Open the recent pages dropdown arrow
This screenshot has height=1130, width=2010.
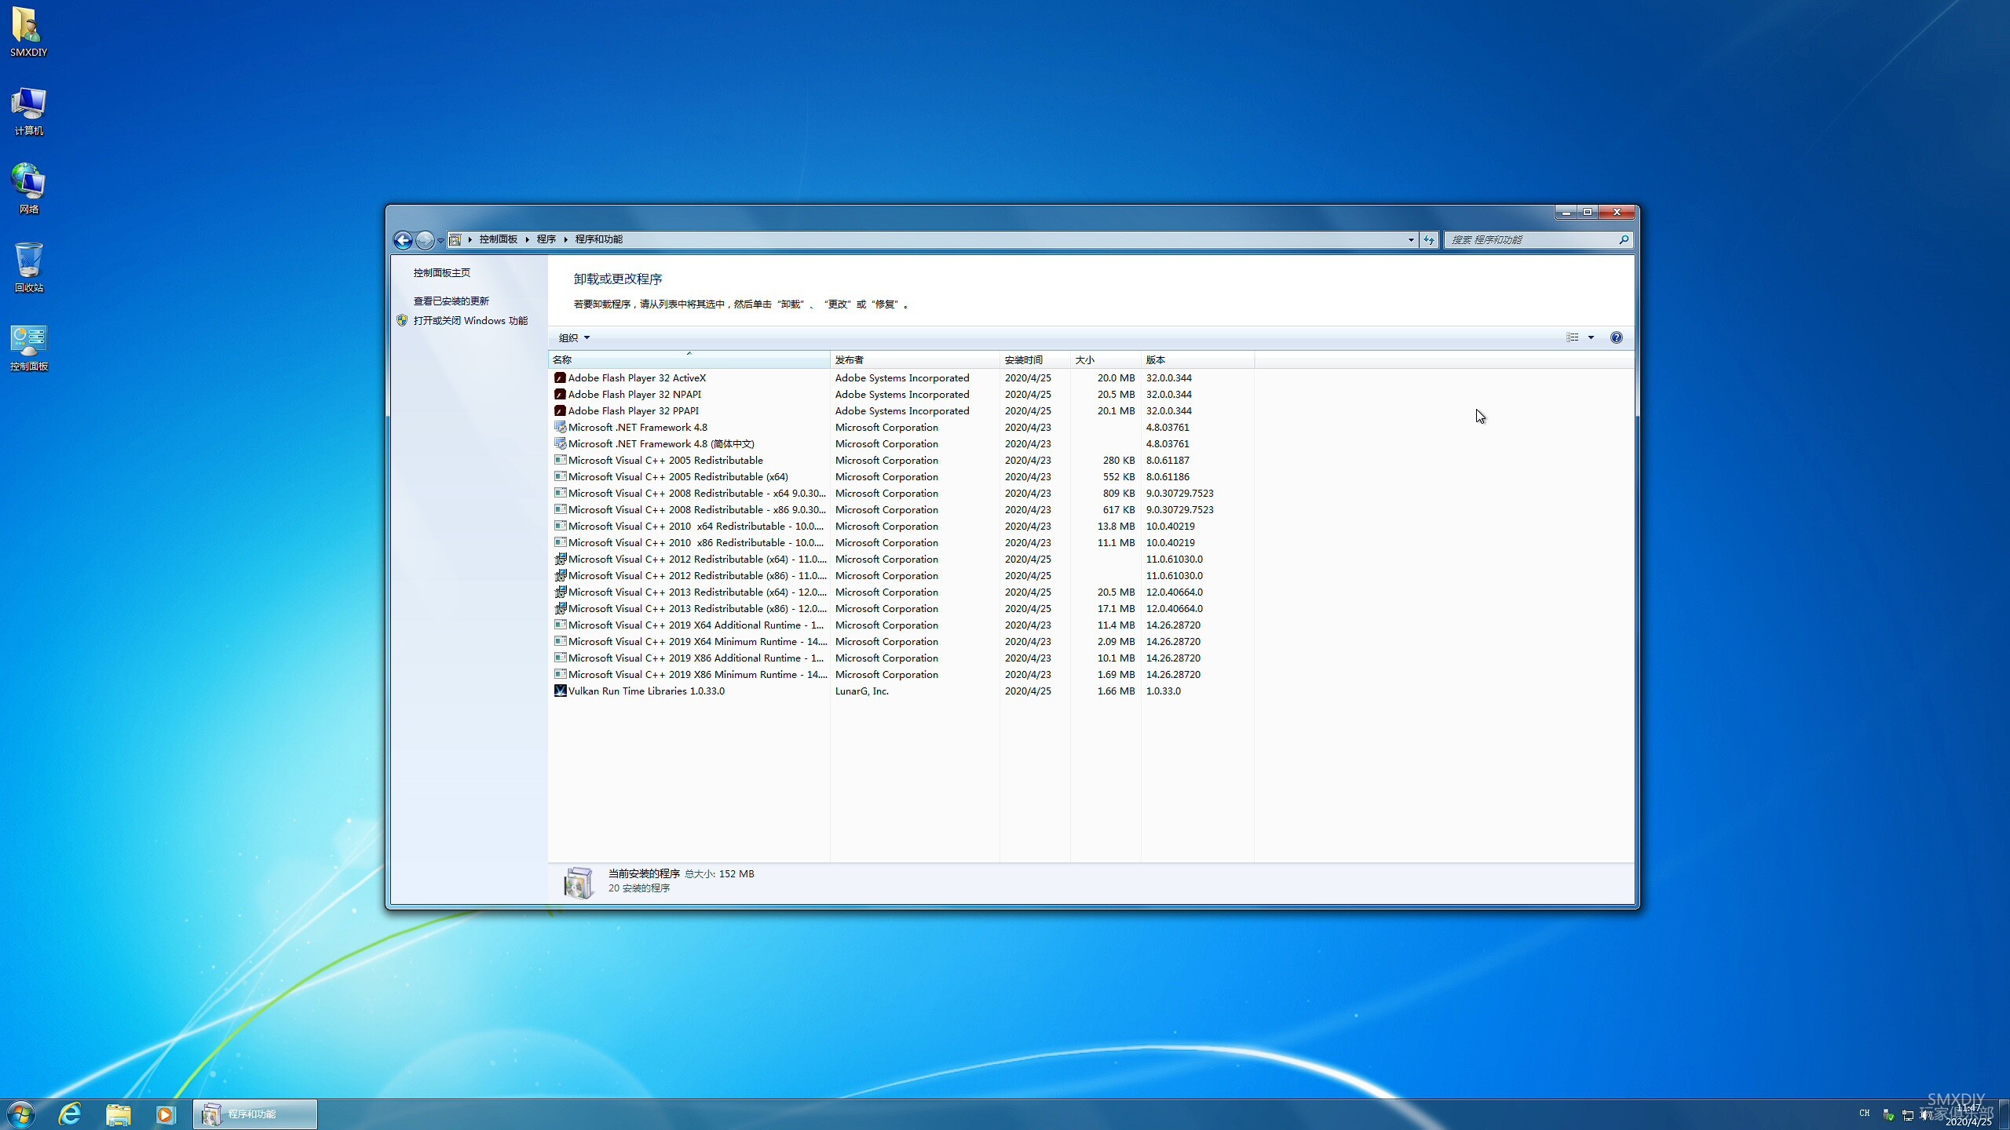coord(440,240)
